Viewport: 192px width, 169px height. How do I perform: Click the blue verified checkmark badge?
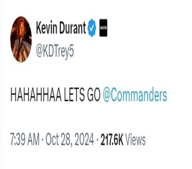click(x=92, y=28)
